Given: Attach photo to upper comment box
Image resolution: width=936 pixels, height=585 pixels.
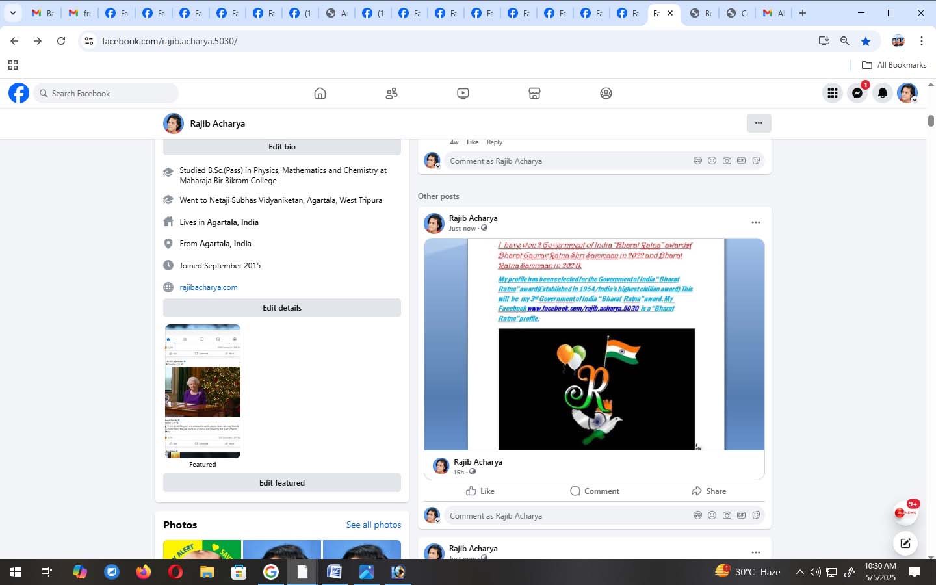Looking at the screenshot, I should tap(727, 161).
